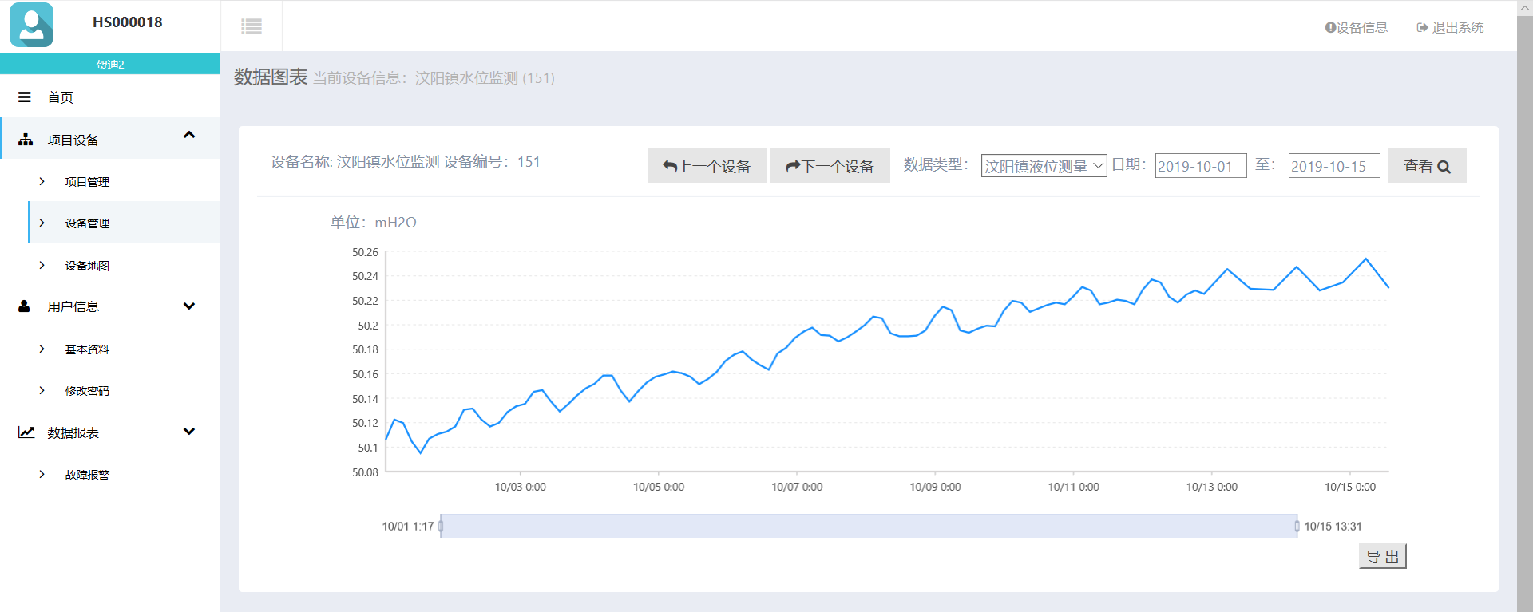Click the 用户信息 person icon

click(25, 306)
